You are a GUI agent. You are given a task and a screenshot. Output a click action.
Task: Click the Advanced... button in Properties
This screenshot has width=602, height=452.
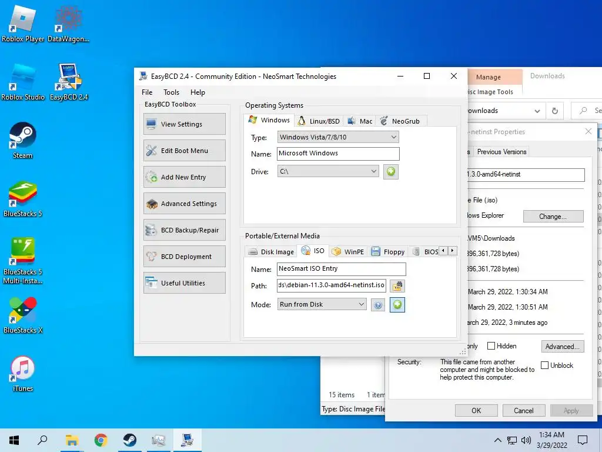[x=563, y=346]
